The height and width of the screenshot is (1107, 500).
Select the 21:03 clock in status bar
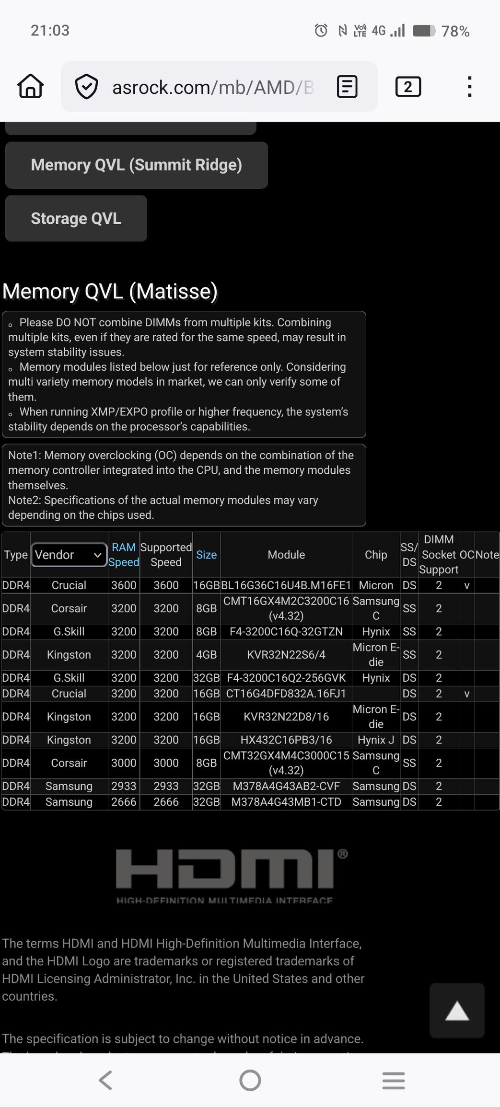click(x=50, y=31)
